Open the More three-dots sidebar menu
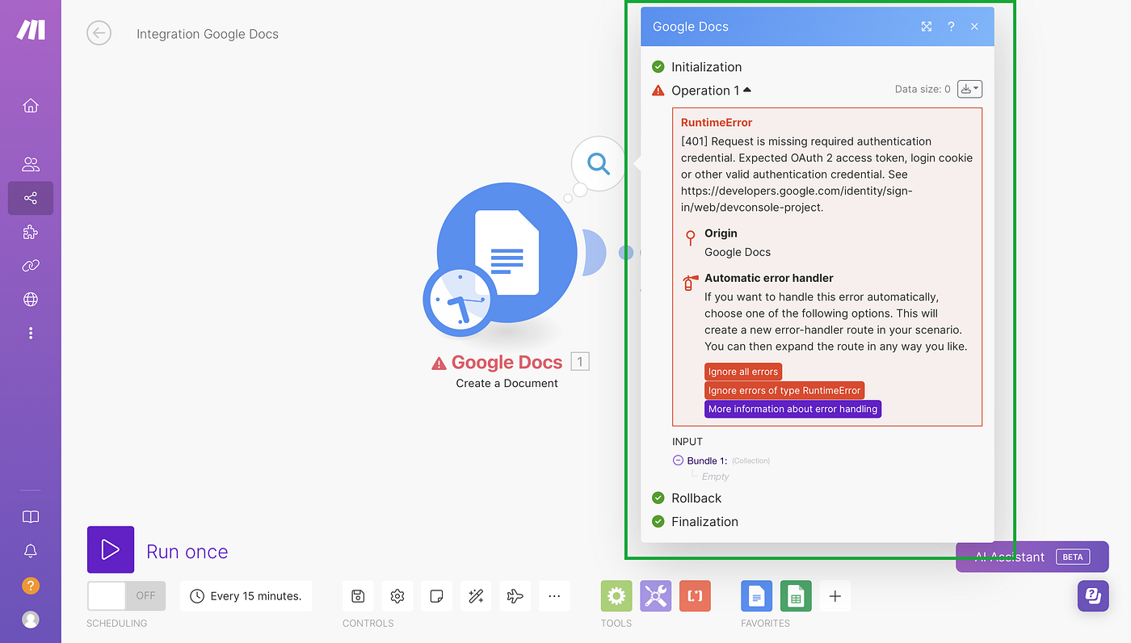The image size is (1131, 643). (31, 333)
